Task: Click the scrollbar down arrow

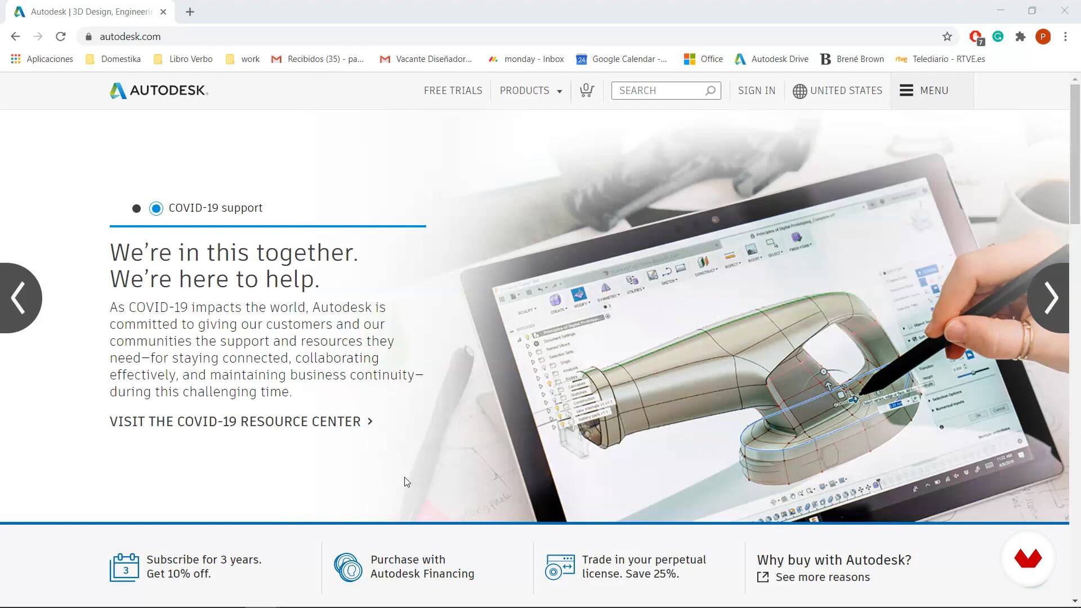Action: coord(1075,601)
